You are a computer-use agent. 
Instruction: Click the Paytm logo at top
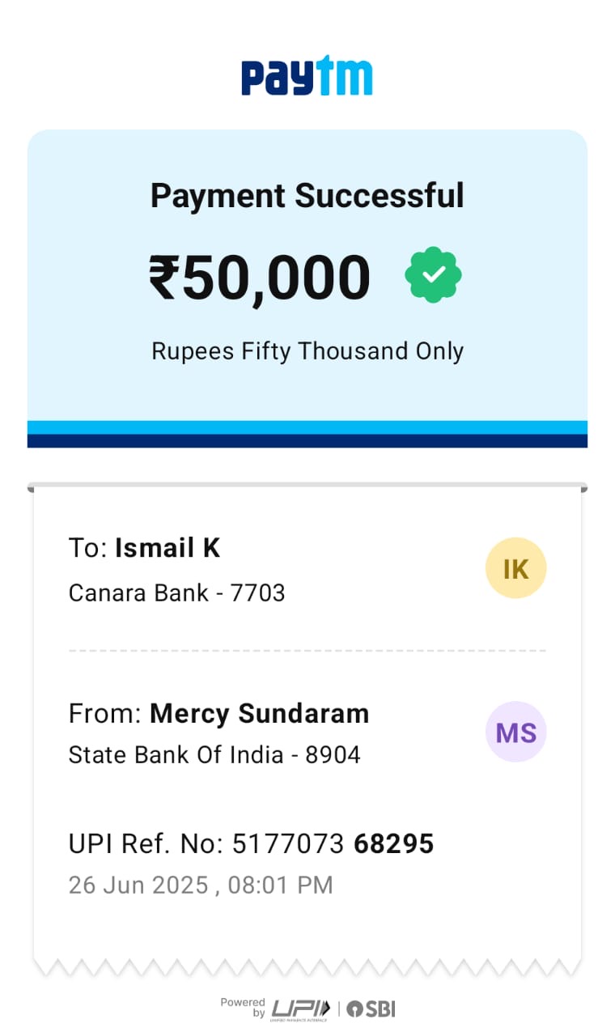click(307, 76)
